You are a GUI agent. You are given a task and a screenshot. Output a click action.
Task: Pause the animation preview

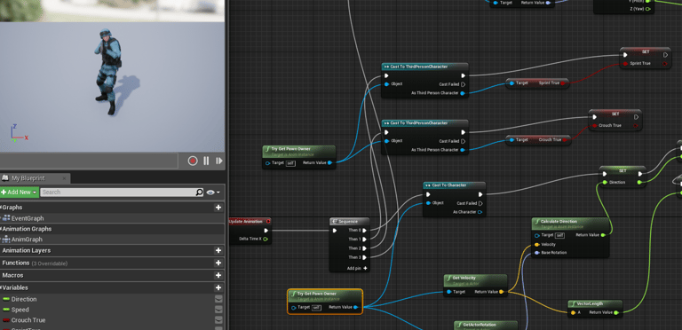coord(206,161)
